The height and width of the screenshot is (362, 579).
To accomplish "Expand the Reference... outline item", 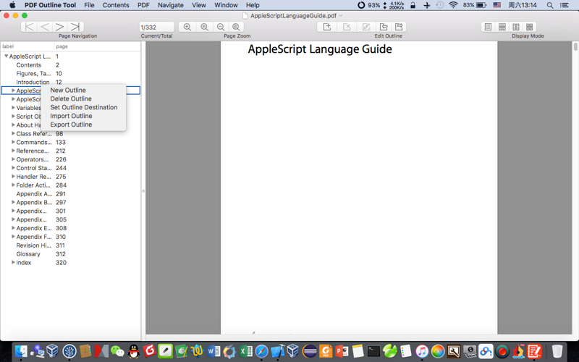I will coord(13,151).
